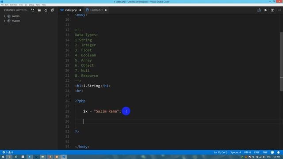
Task: Open the Tasks menu
Action: coord(38,5)
